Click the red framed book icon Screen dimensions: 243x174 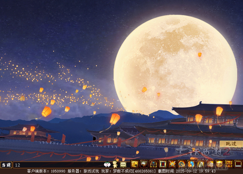coord(163,164)
